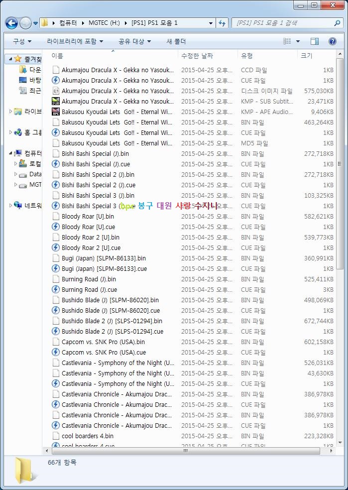Click the magnifier search icon

(337, 23)
